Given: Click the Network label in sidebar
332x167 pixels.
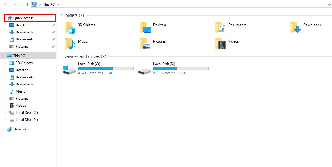Looking at the screenshot, I should (20, 129).
